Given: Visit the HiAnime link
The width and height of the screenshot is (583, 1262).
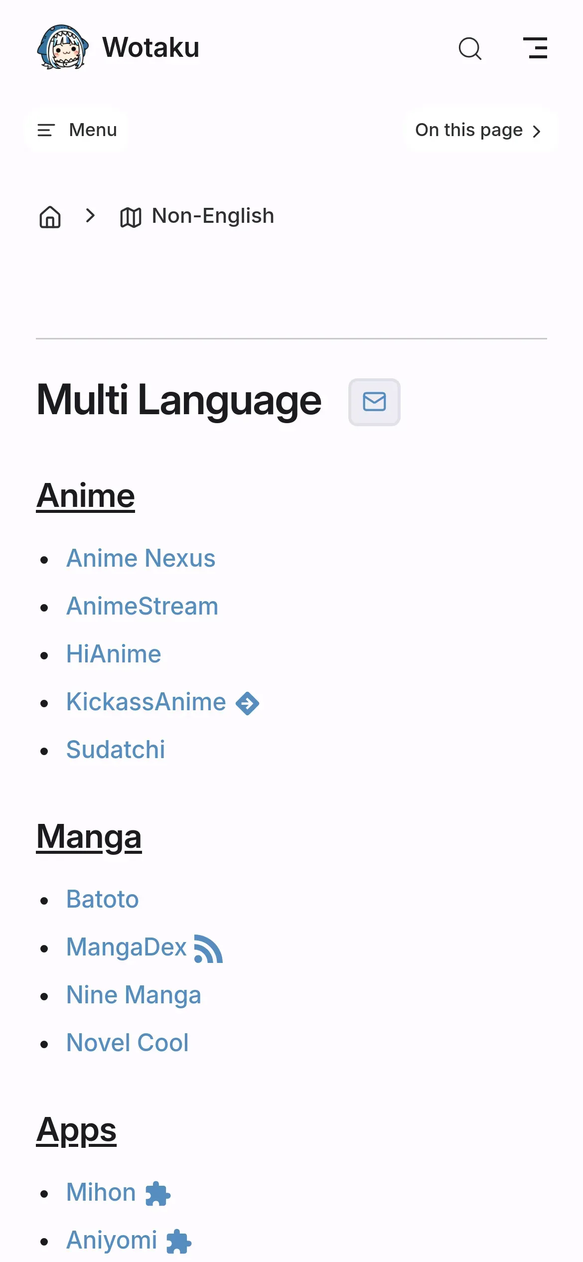Looking at the screenshot, I should [x=114, y=654].
